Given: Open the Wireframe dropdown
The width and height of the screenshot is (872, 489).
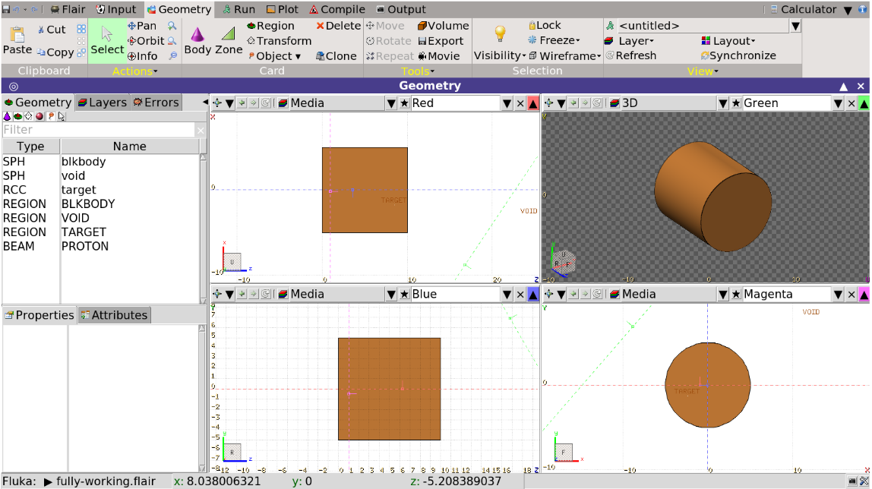Looking at the screenshot, I should tap(564, 55).
